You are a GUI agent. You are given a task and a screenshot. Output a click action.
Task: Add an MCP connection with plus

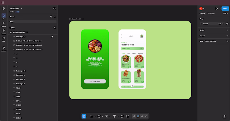click(x=227, y=41)
